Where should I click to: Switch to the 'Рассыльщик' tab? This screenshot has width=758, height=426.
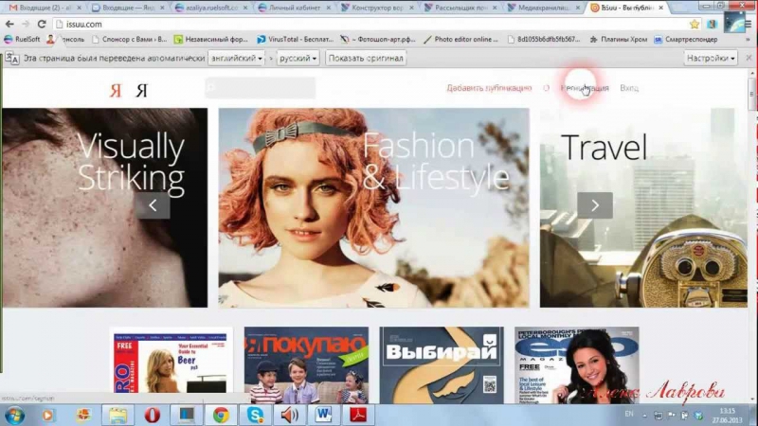point(461,8)
